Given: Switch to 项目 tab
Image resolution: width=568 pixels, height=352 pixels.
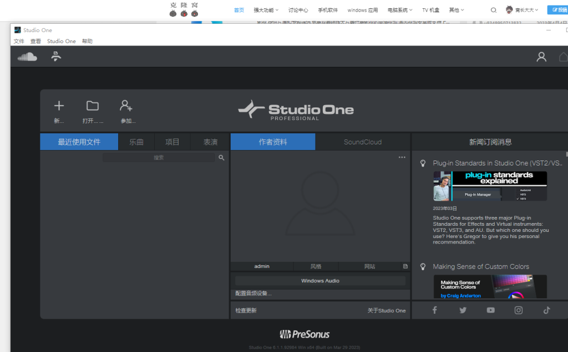Looking at the screenshot, I should (x=172, y=142).
